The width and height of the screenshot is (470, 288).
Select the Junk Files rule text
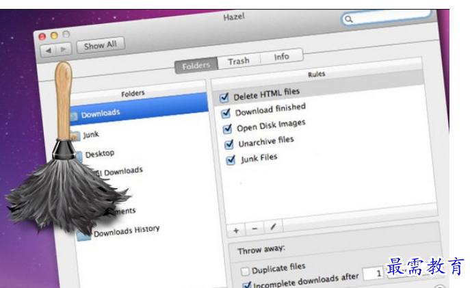(259, 158)
